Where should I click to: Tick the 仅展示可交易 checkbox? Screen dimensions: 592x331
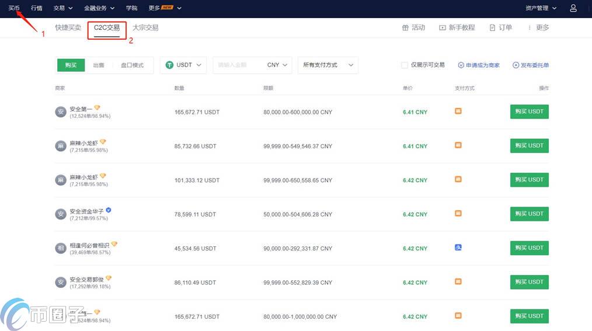405,65
